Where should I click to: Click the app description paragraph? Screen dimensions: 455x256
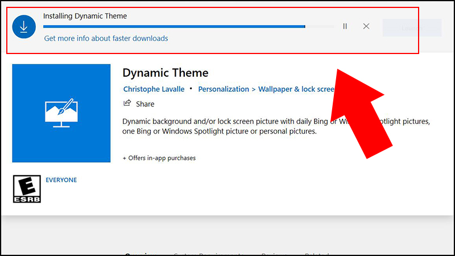coord(276,126)
